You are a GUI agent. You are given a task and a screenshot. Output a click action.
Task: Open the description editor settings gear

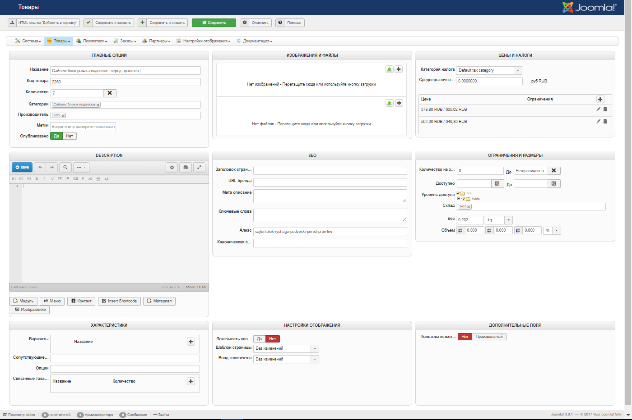tap(172, 167)
